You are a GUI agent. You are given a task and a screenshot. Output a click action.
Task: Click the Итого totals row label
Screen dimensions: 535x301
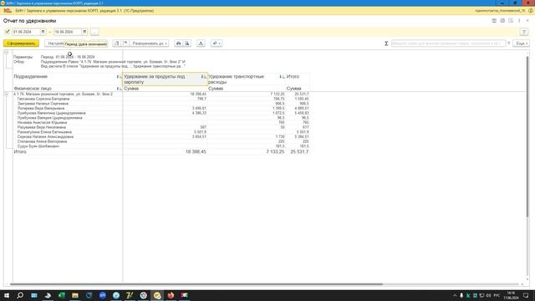[20, 151]
